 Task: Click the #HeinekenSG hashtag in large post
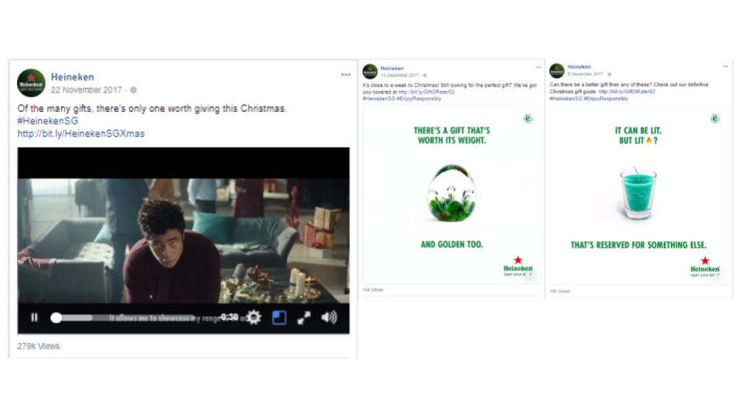(48, 121)
